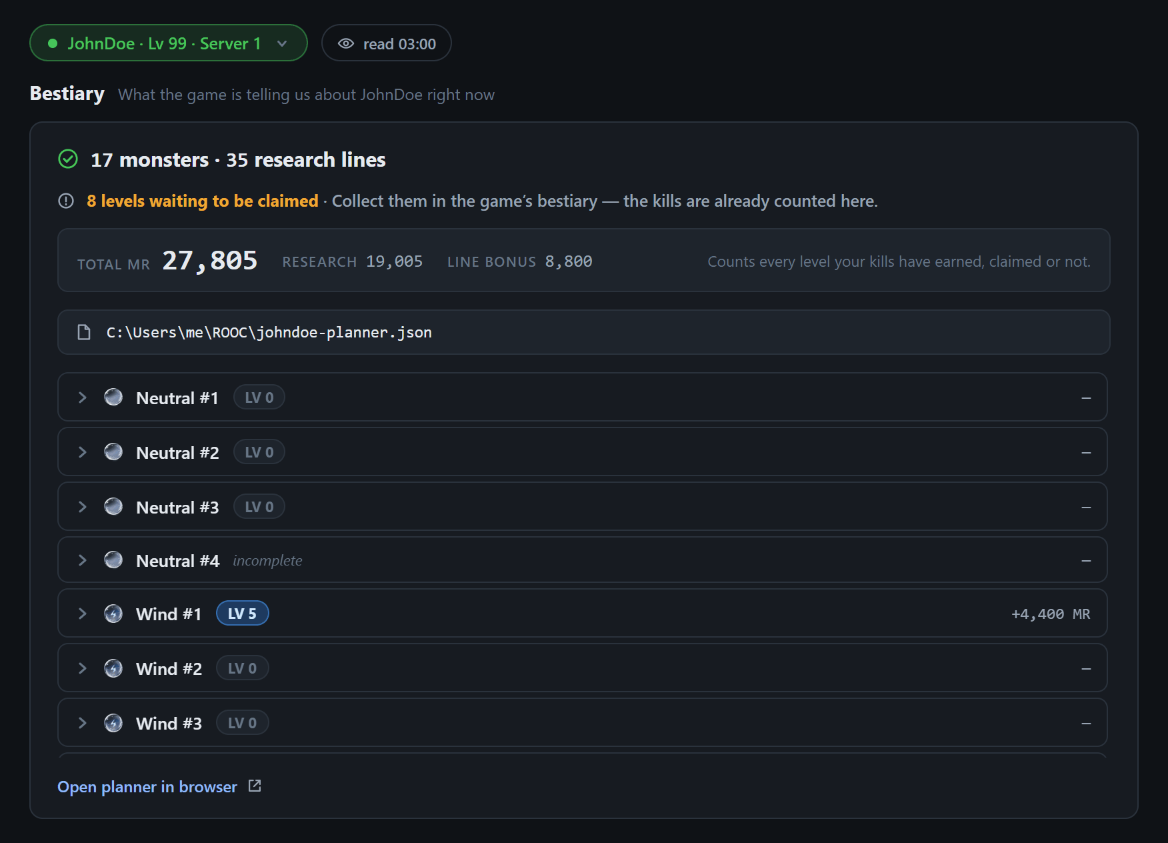
Task: Expand the Neutral #4 row chevron
Action: pos(83,560)
